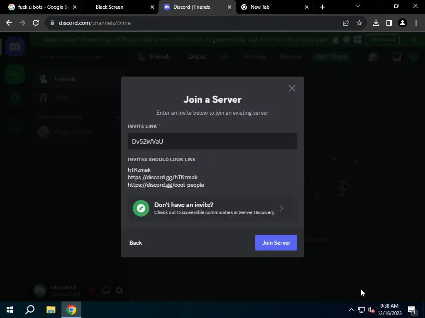The width and height of the screenshot is (425, 318).
Task: Open File Explorer from taskbar
Action: (51, 310)
